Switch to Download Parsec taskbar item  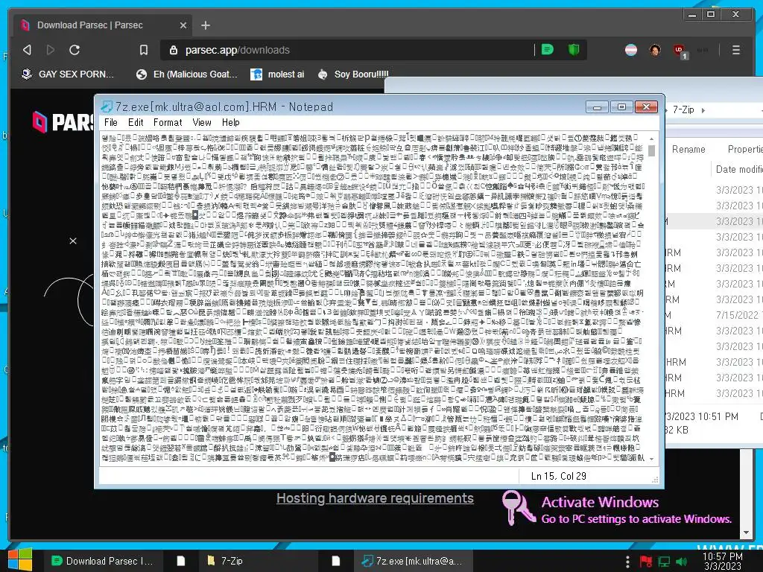[102, 561]
